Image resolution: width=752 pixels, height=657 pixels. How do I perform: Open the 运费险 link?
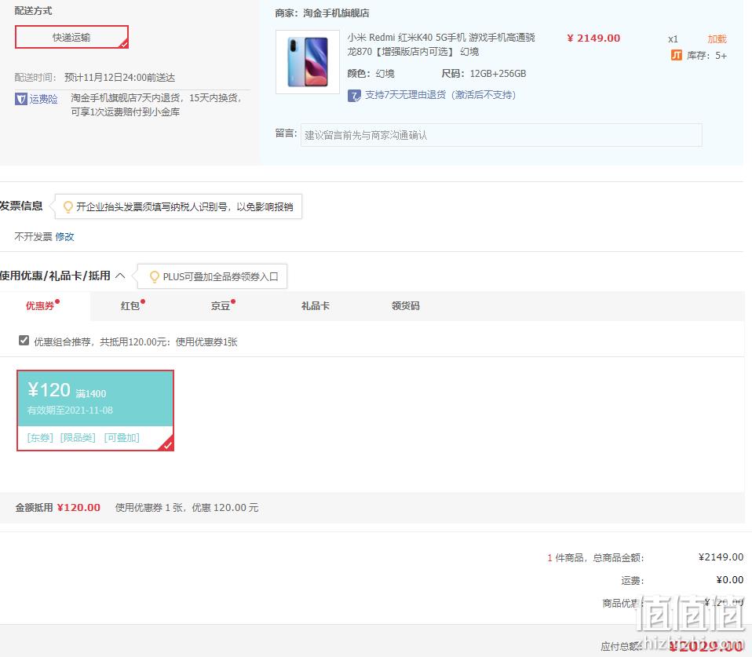[44, 99]
